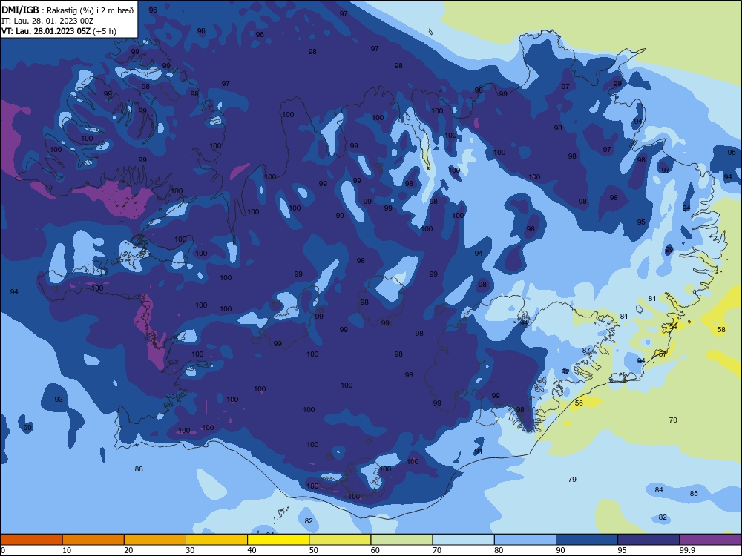Click the legend label '10'

[67, 550]
